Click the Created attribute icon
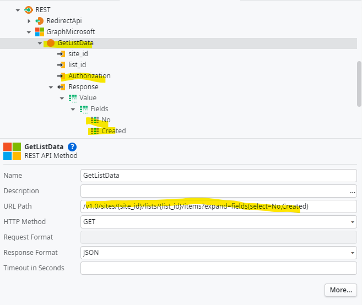This screenshot has width=362, height=305. 95,131
